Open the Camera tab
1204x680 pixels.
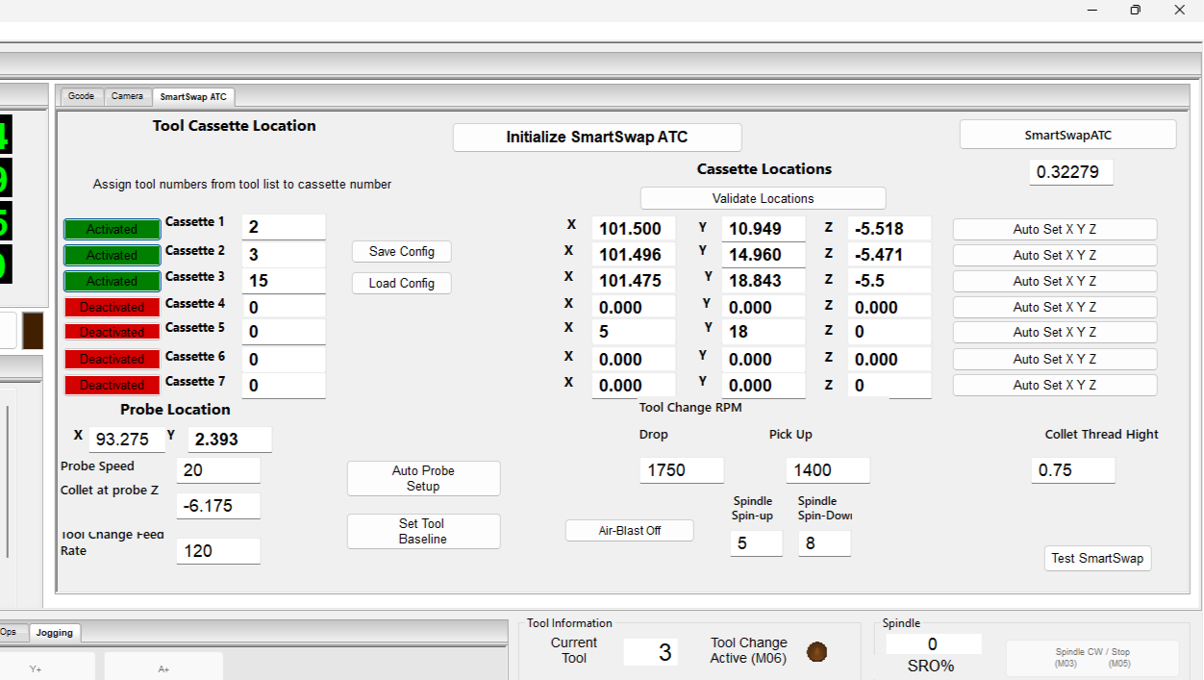tap(127, 96)
